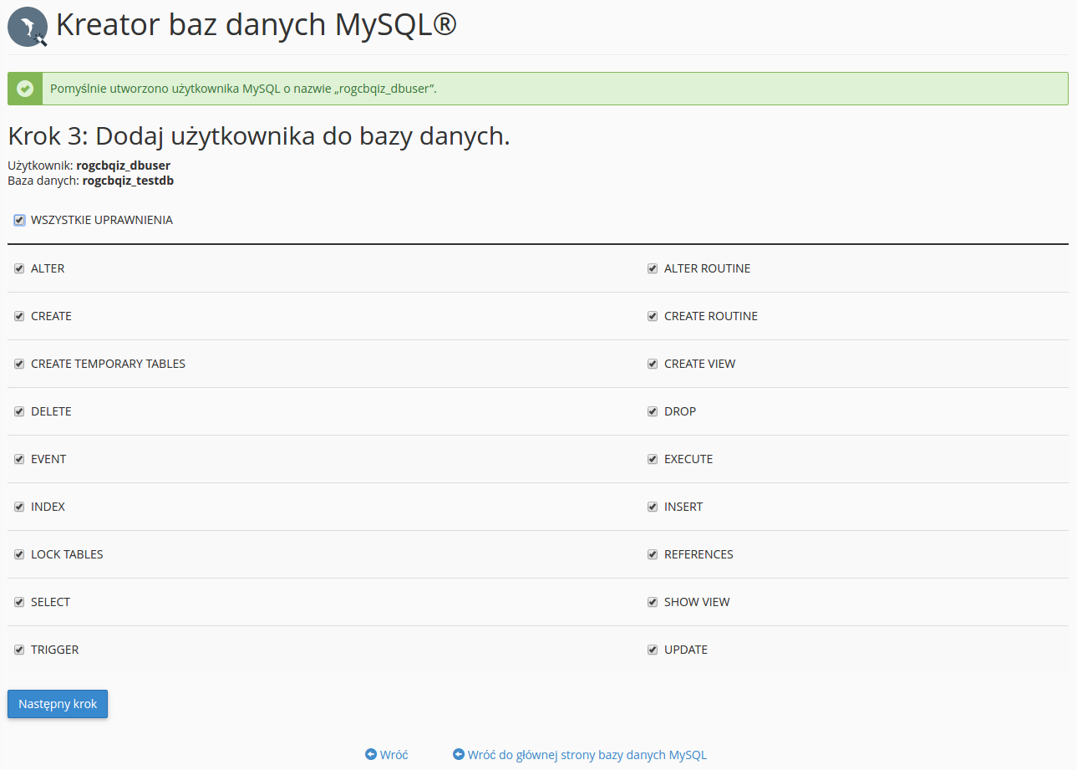
Task: Click the back arrow icon beside Wróć
Action: [x=371, y=754]
